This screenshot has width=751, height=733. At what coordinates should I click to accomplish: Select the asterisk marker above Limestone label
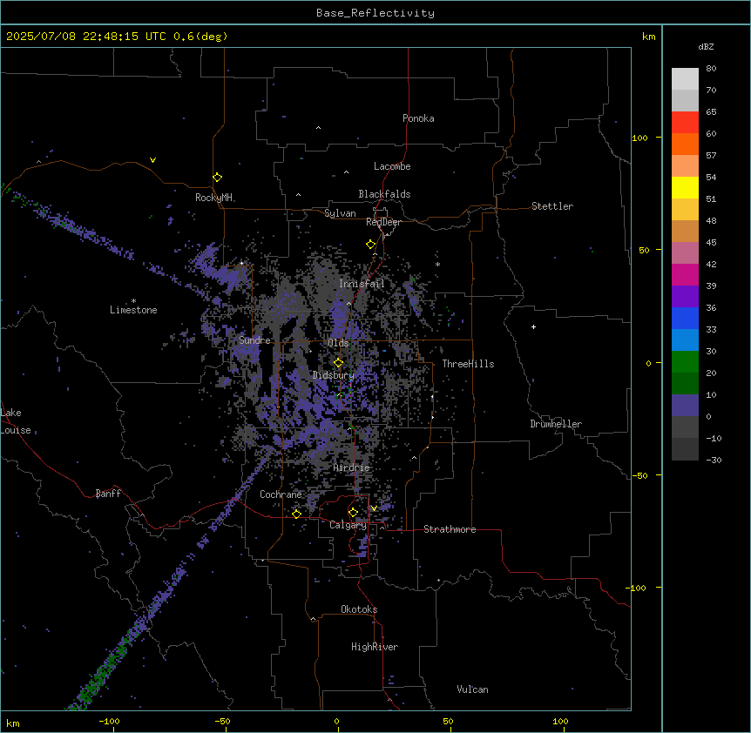[133, 301]
